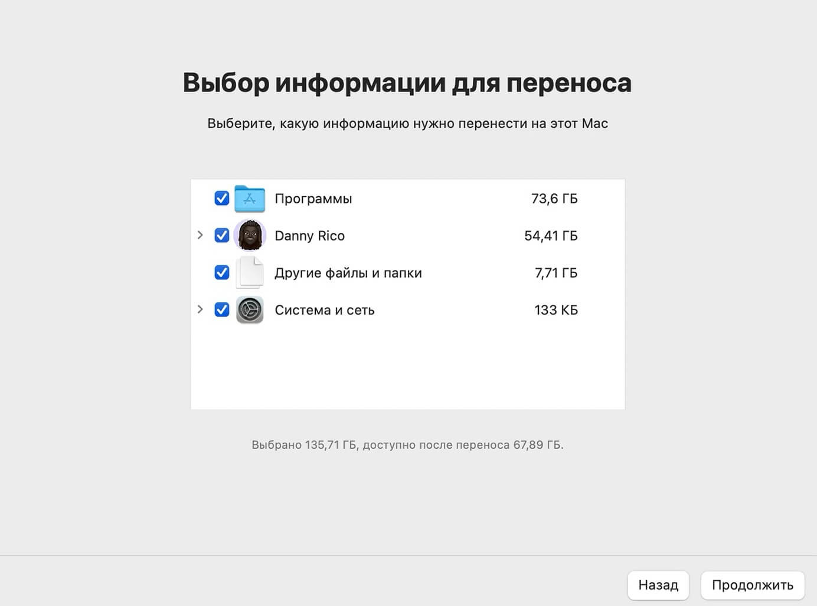Uncheck the Система и сеть checkbox
The height and width of the screenshot is (606, 817).
[221, 309]
